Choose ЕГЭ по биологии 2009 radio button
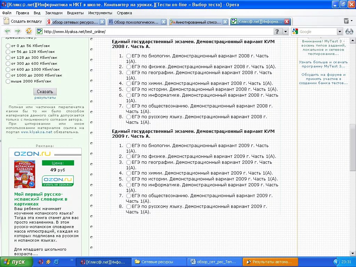This screenshot has width=356, height=267. click(129, 146)
